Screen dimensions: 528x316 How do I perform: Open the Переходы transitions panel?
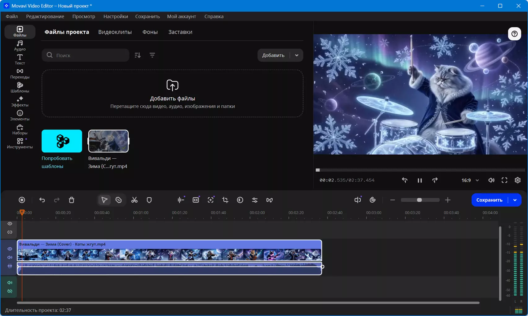pyautogui.click(x=20, y=74)
